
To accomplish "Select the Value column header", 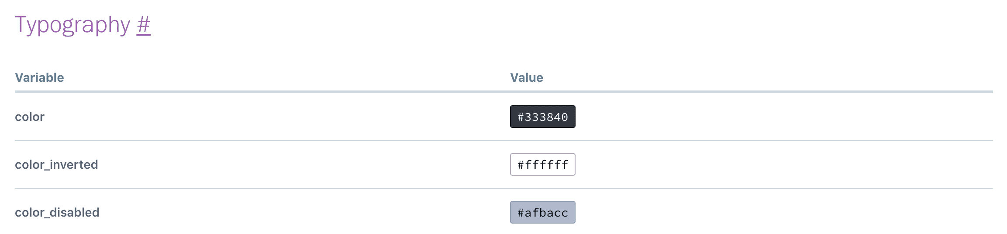I will coord(527,77).
